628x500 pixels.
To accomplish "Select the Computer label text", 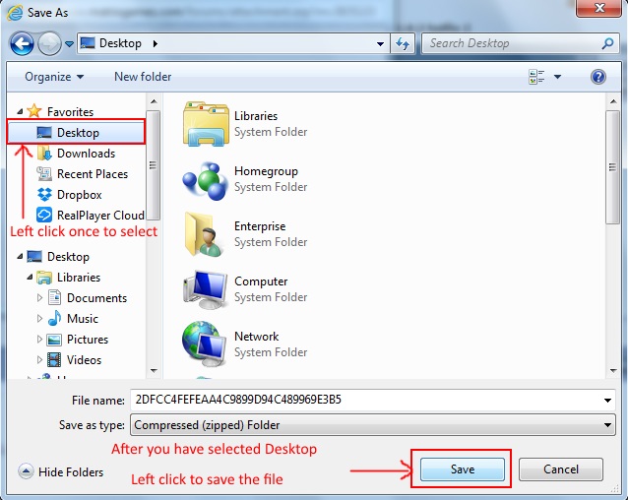I will 261,281.
